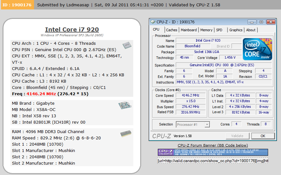The image size is (281, 175).
Task: Open the Memory tab
Action: (206, 30)
